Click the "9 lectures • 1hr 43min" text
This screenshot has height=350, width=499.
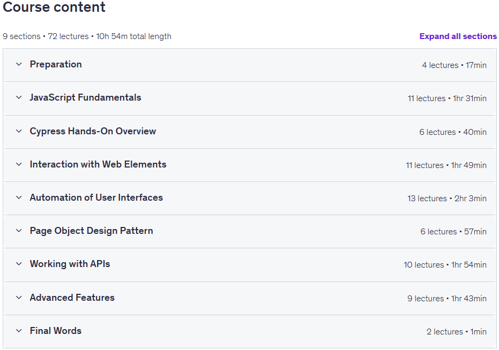[x=447, y=299]
